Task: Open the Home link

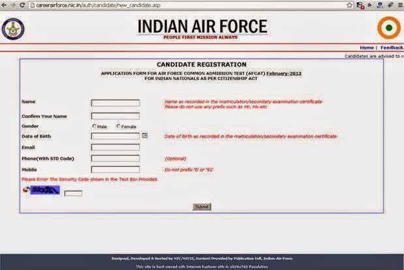Action: pos(367,48)
